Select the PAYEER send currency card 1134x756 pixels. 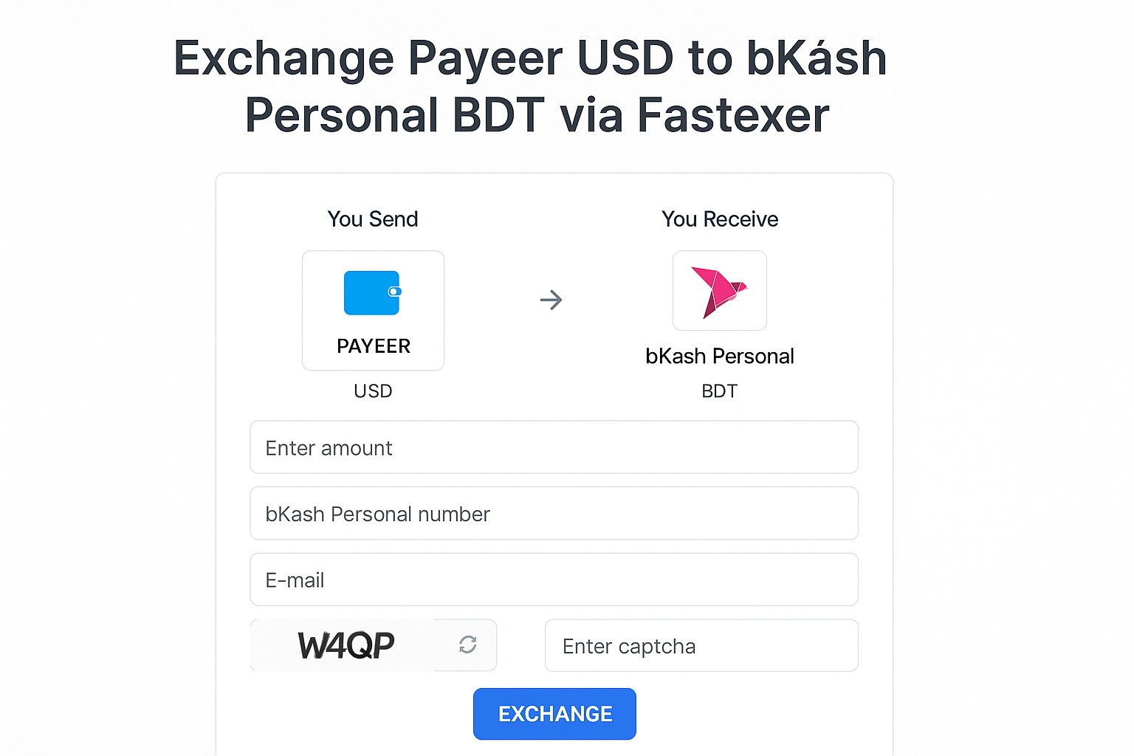click(x=373, y=311)
